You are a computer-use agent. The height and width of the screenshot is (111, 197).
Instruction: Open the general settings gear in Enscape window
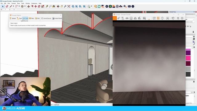pyautogui.click(x=182, y=18)
